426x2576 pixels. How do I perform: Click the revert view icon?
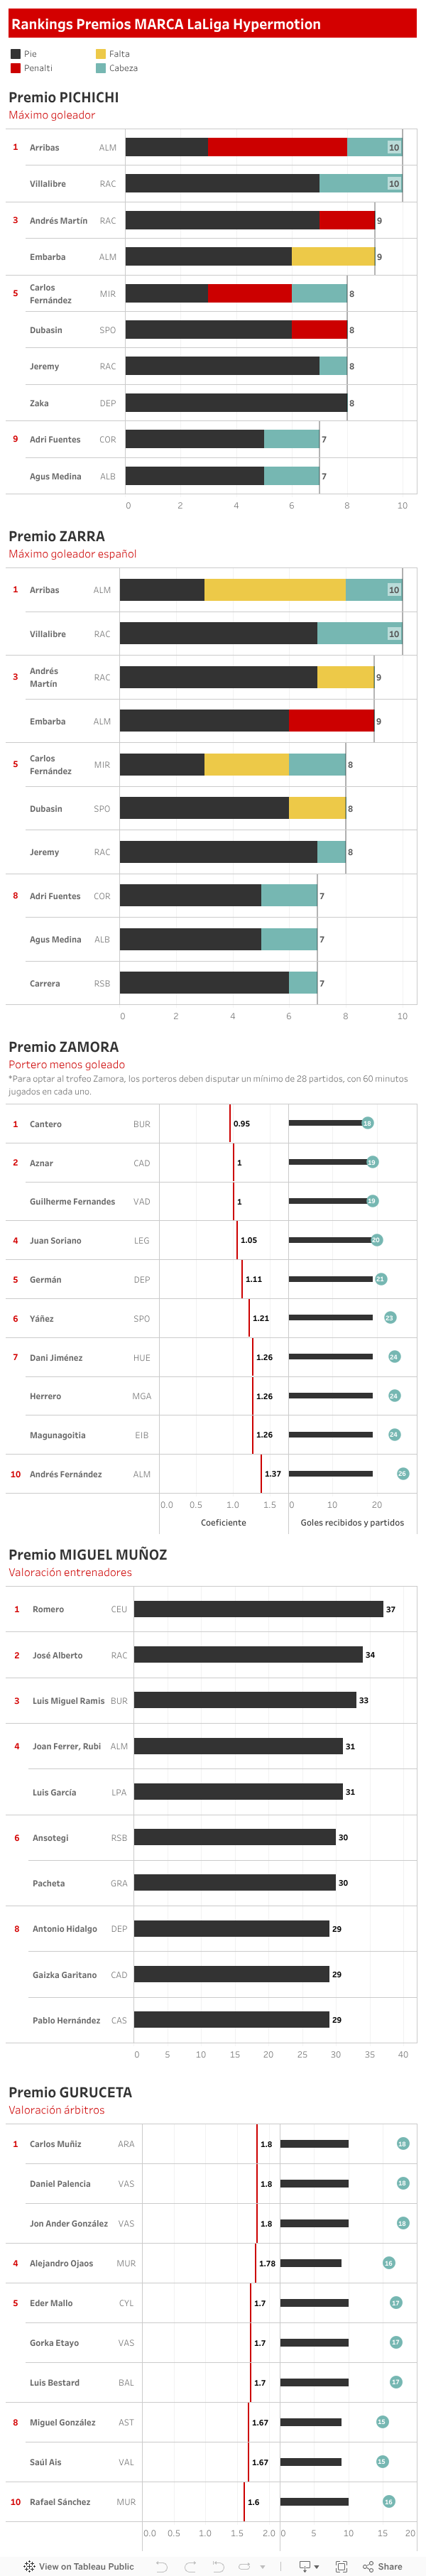coord(218,2566)
